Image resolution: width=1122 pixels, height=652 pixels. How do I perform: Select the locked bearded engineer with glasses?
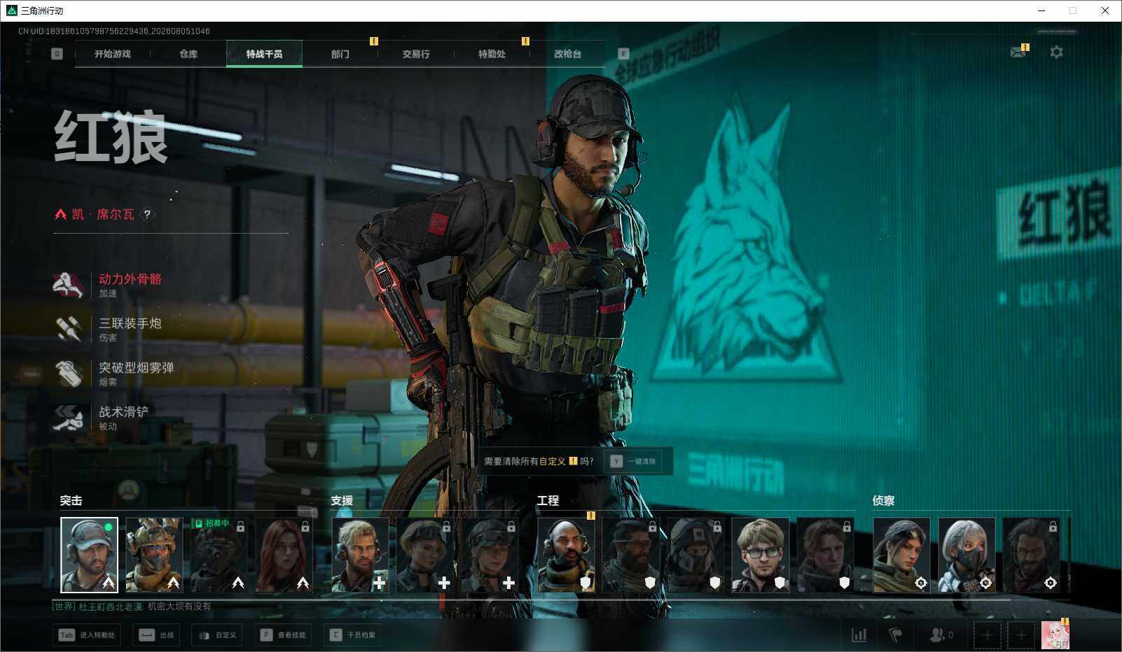pyautogui.click(x=631, y=555)
